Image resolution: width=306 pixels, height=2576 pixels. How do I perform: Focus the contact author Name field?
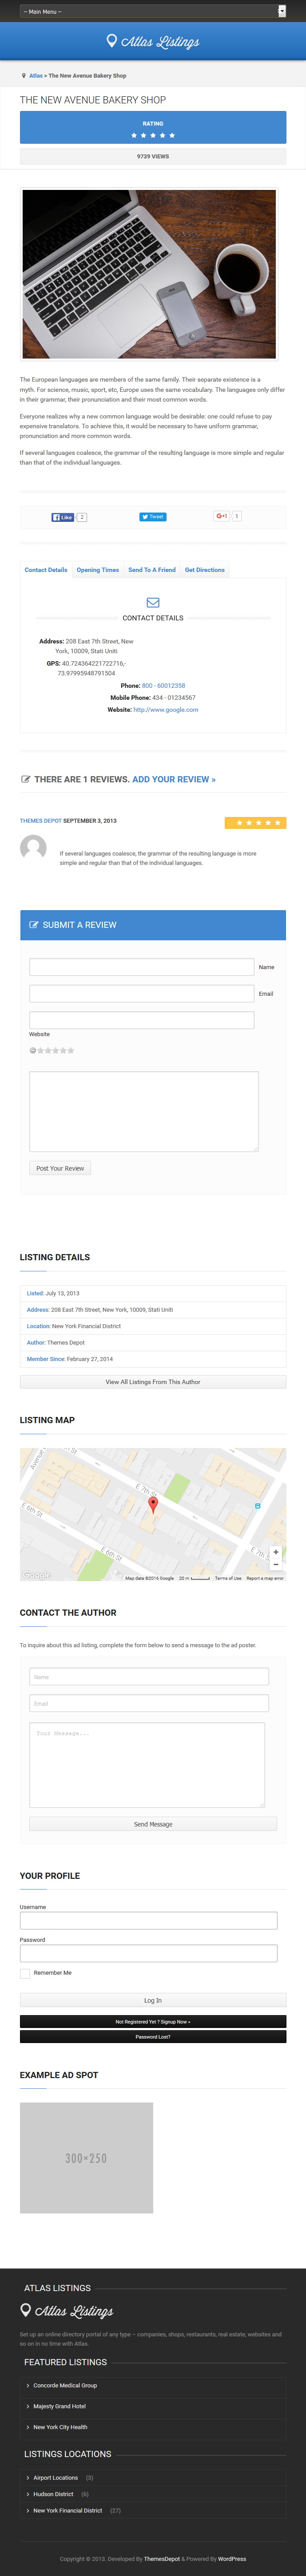point(149,1677)
